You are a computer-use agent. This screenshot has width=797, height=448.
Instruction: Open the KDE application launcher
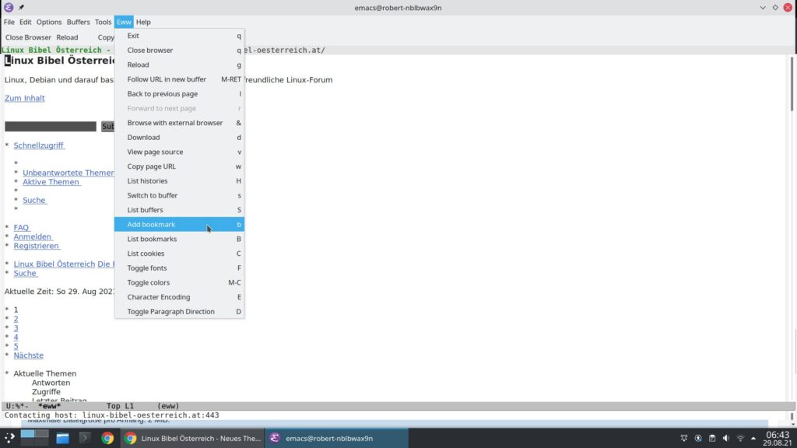9,438
